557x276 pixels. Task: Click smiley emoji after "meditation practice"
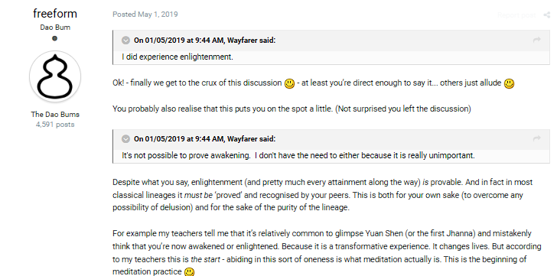[190, 272]
